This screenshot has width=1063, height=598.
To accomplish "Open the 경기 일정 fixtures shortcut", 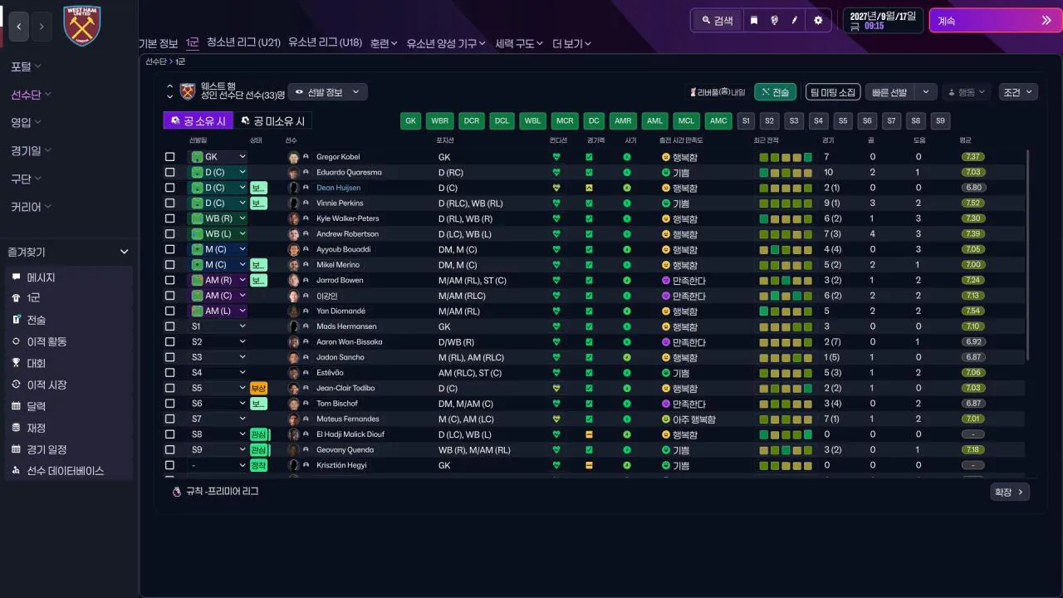I will pos(68,449).
